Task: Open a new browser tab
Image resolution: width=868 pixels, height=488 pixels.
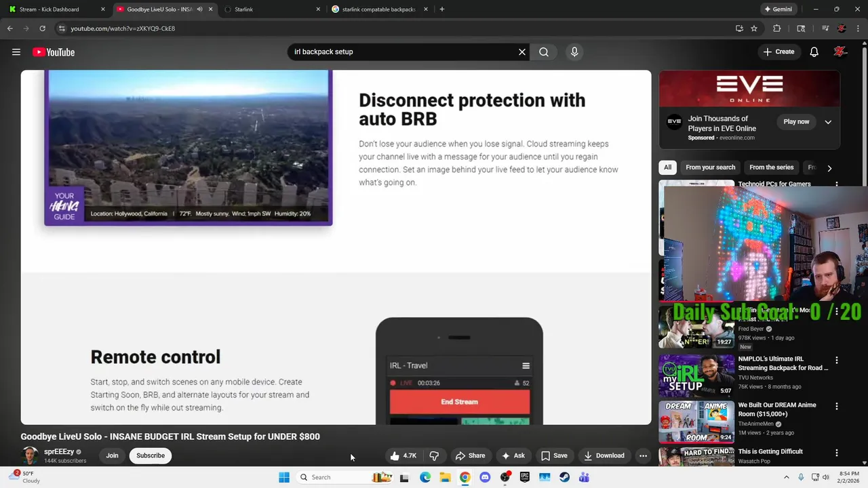Action: point(441,9)
